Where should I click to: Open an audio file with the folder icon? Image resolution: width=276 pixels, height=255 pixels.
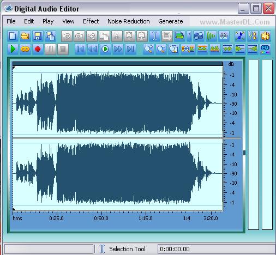(25, 36)
